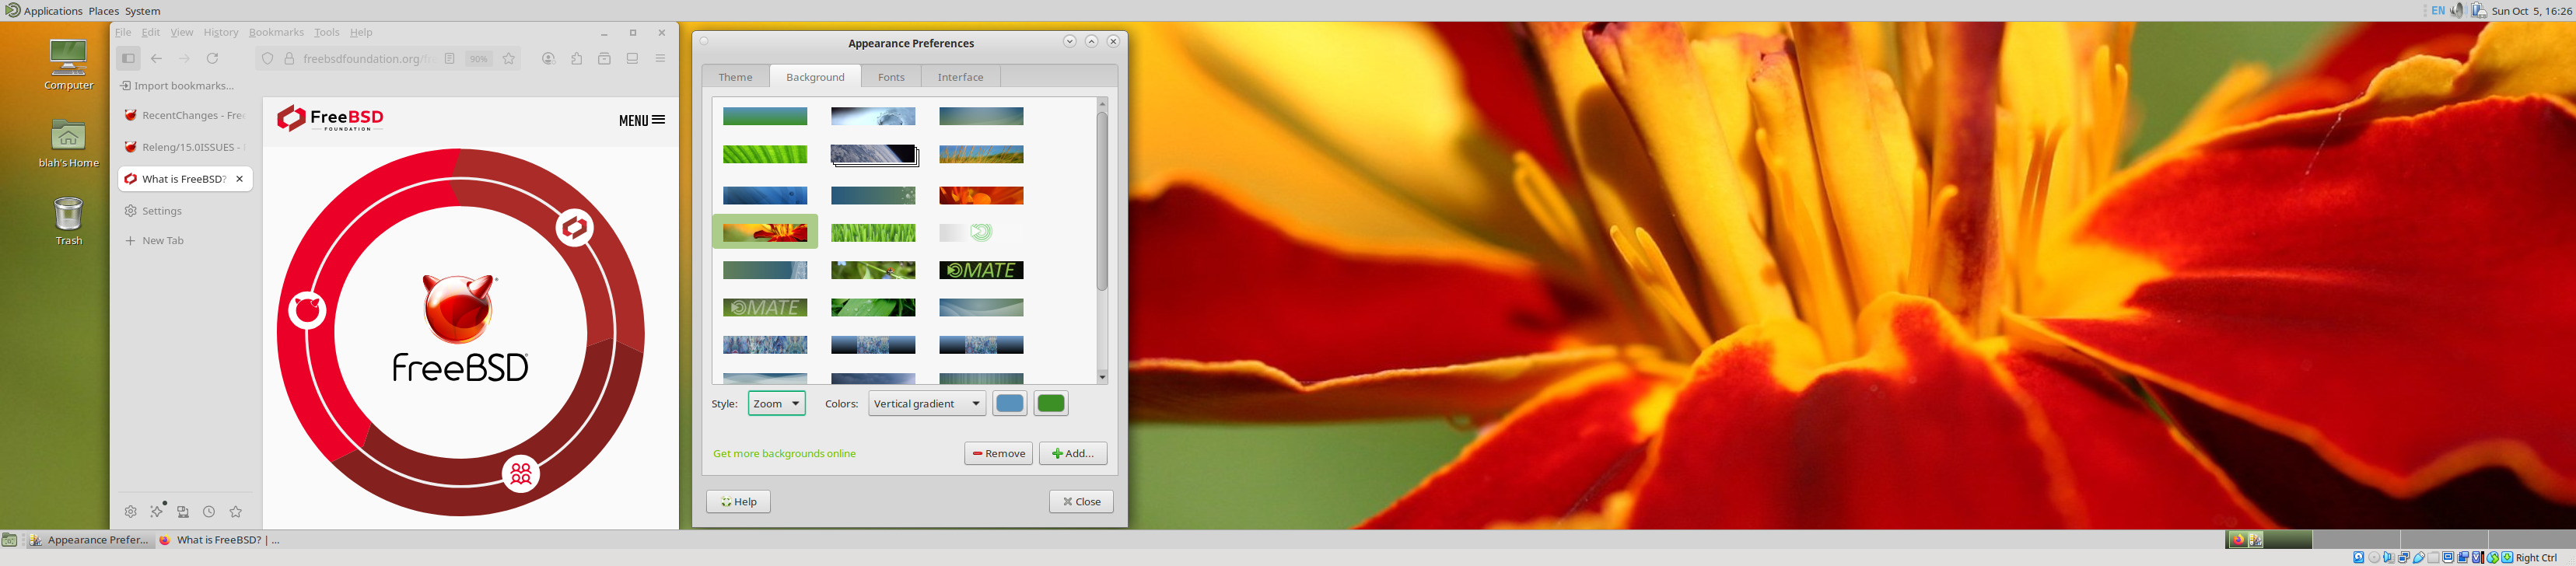The height and width of the screenshot is (566, 2576).
Task: Bookmark this page with the star icon
Action: [509, 59]
